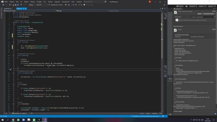The height and width of the screenshot is (122, 217).
Task: Open the Any CPU platform dropdown
Action: pos(42,5)
